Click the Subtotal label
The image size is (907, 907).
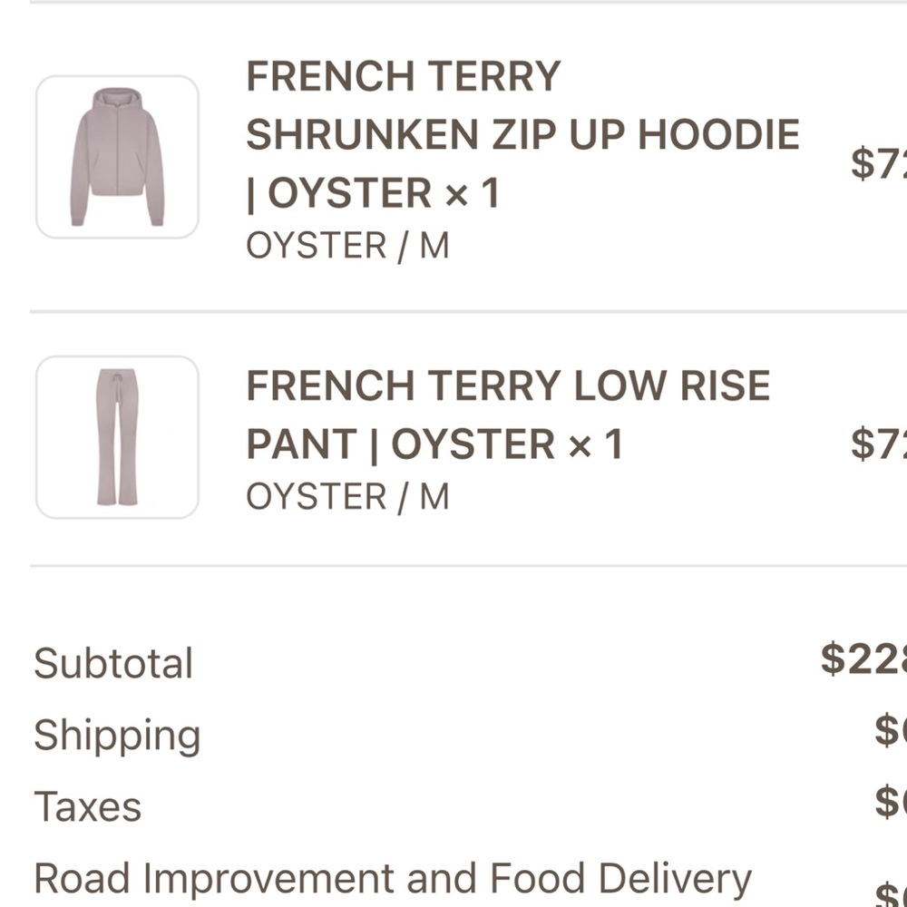click(x=113, y=663)
